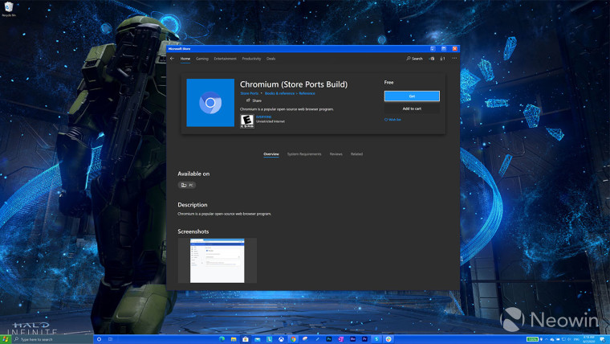Open the Deals tab

pos(270,59)
